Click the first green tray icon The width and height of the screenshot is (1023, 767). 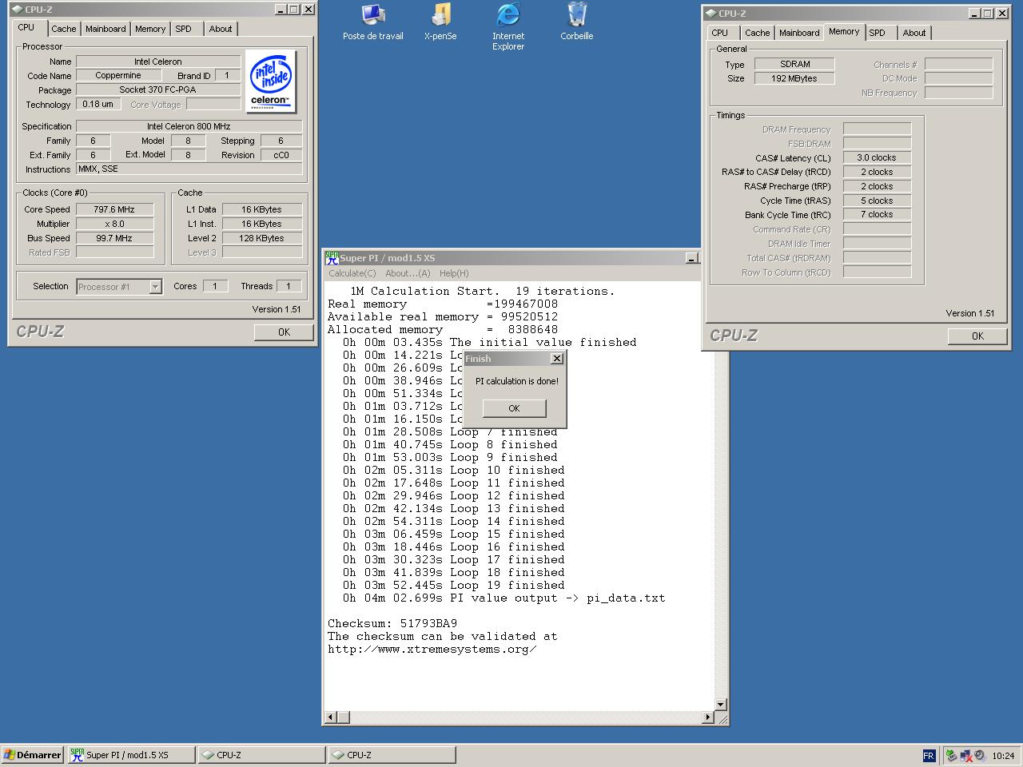(951, 755)
